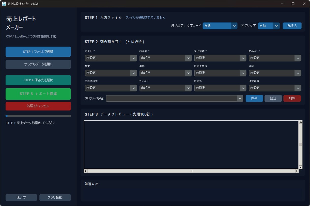
Task: Expand the 原価 column dropdown
Action: [x=165, y=73]
